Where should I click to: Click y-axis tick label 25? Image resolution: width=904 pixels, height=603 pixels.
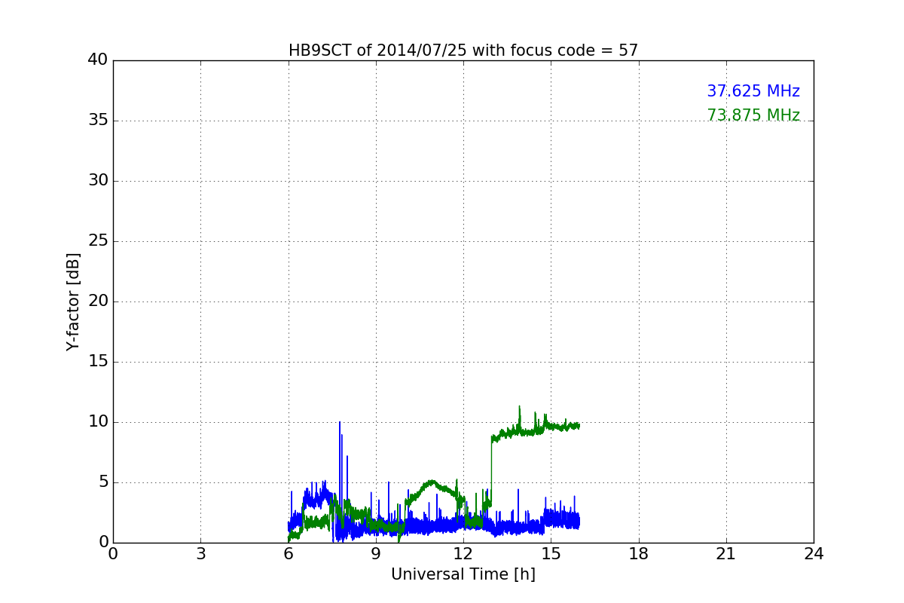(98, 241)
